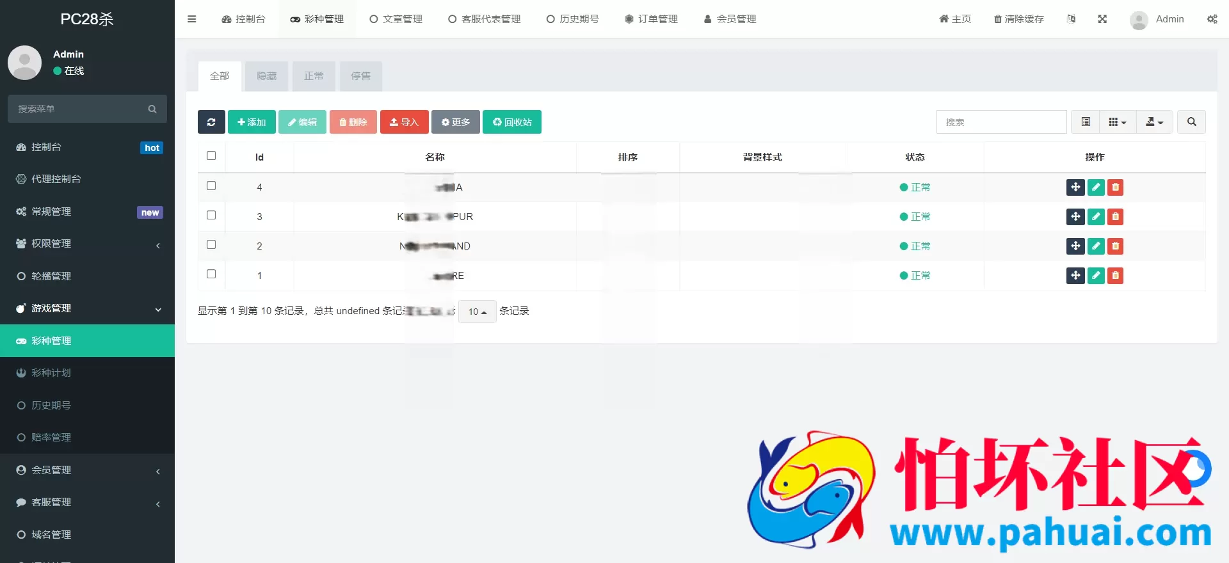Open 彩种计划 in the sidebar

pyautogui.click(x=87, y=373)
